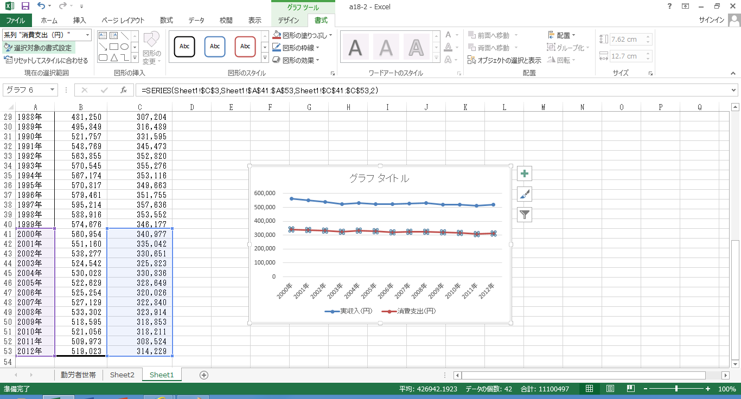Click the Insert Function fx icon

tap(124, 90)
